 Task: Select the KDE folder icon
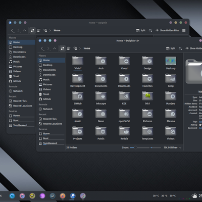click(124, 96)
